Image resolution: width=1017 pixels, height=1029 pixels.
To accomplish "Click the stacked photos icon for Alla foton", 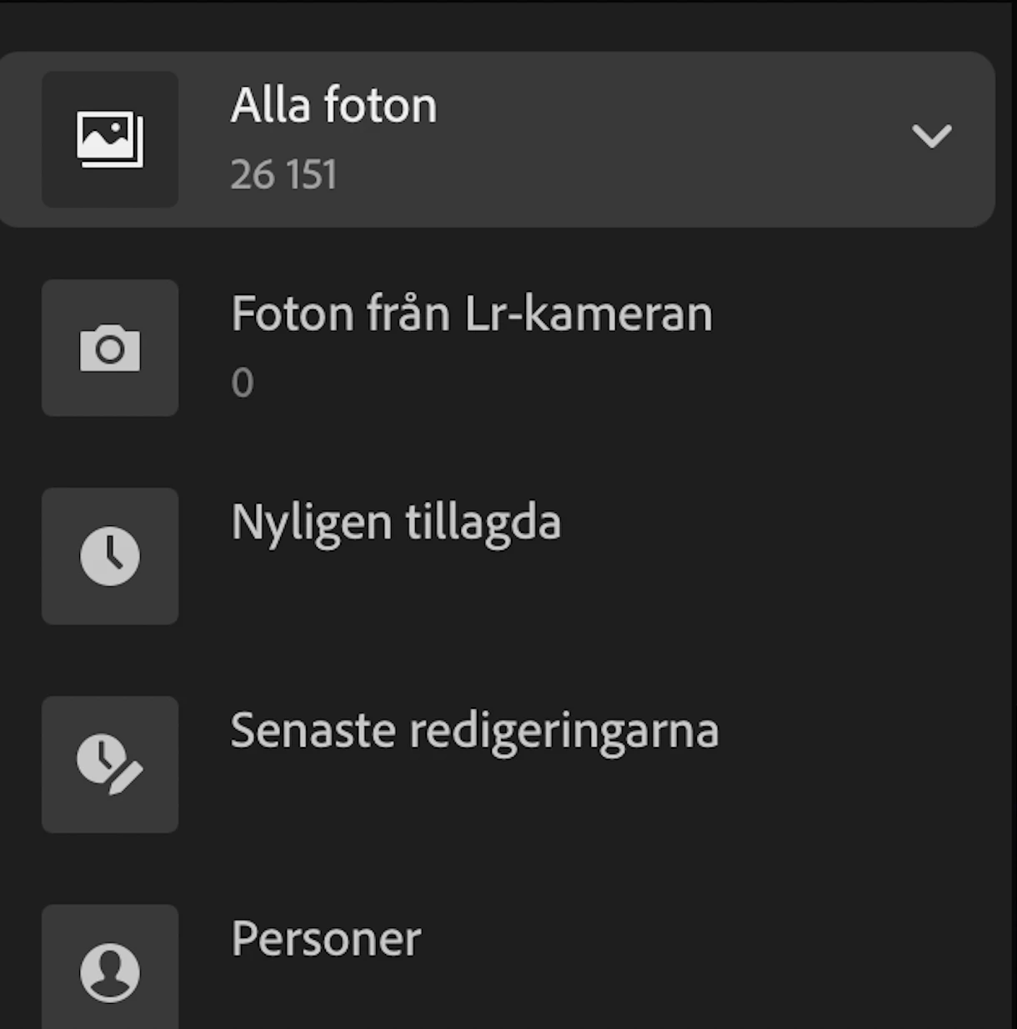I will (x=110, y=139).
